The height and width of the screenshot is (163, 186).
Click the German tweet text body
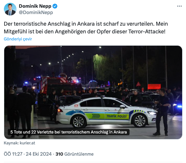tap(86, 28)
